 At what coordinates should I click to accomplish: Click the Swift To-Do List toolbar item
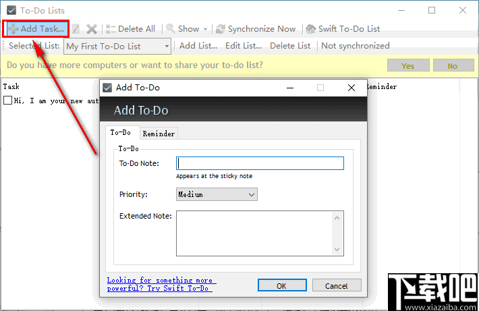pyautogui.click(x=343, y=29)
